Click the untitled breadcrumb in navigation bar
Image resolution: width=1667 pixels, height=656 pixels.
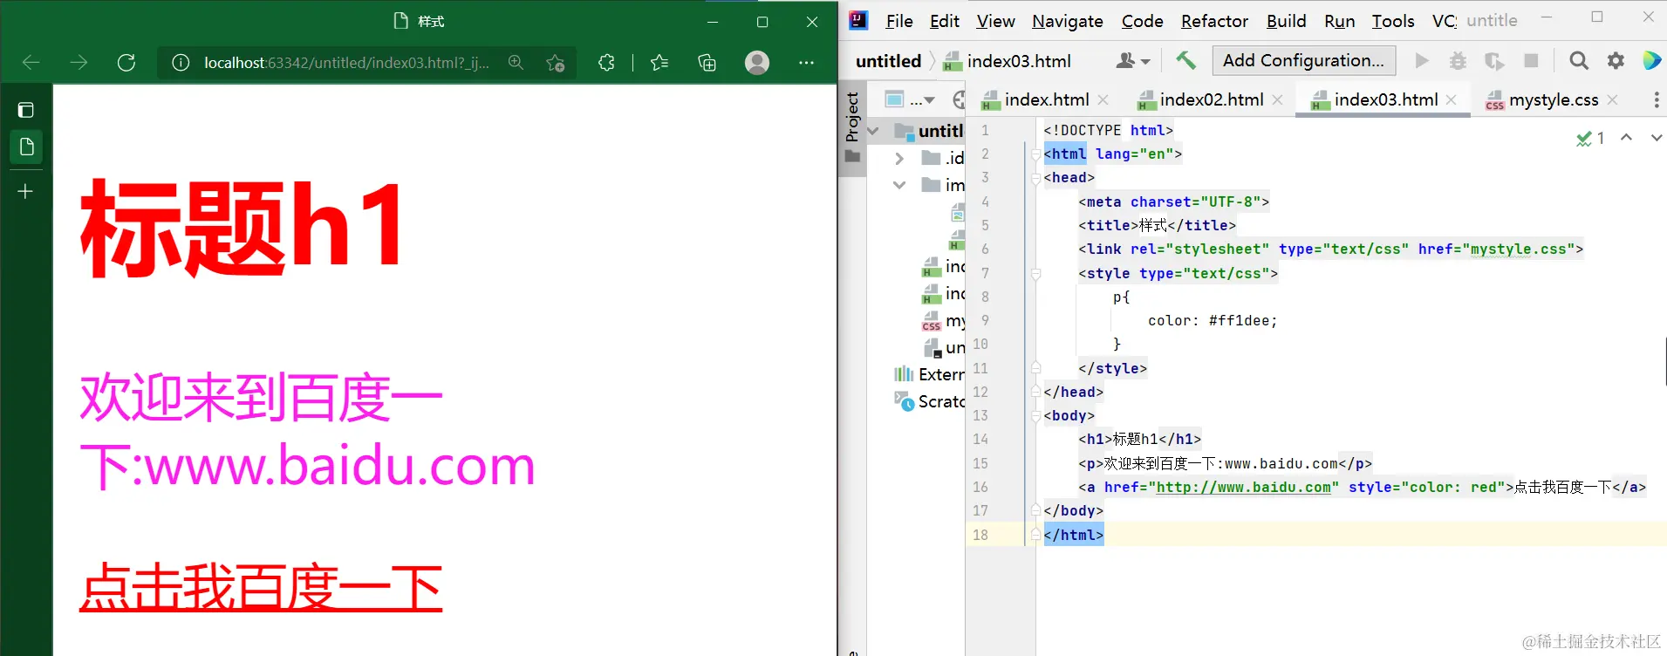pos(888,61)
